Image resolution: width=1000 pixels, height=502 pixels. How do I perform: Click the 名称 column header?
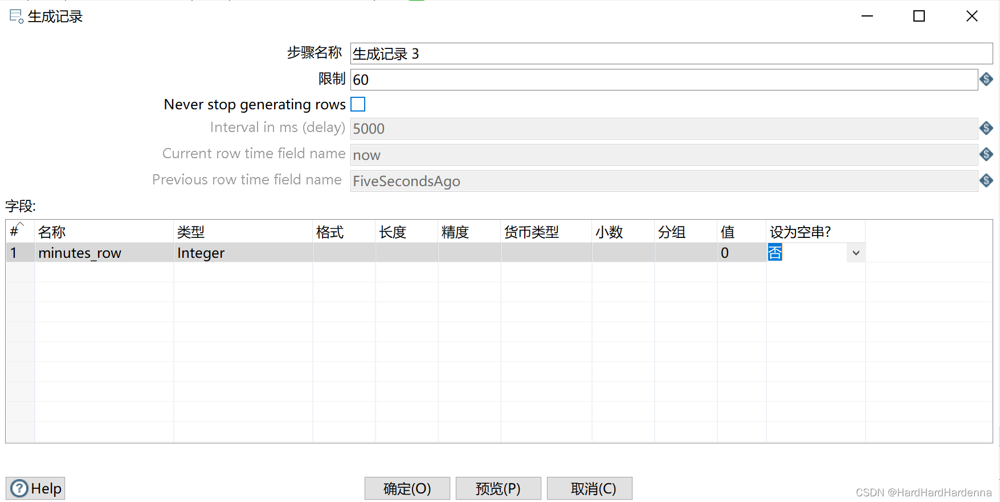pyautogui.click(x=104, y=232)
